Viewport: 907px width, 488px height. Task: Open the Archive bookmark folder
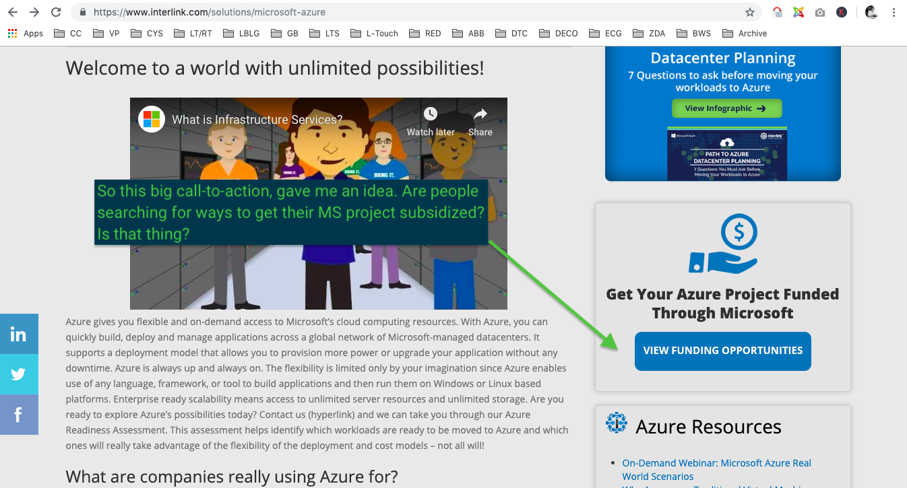point(745,33)
